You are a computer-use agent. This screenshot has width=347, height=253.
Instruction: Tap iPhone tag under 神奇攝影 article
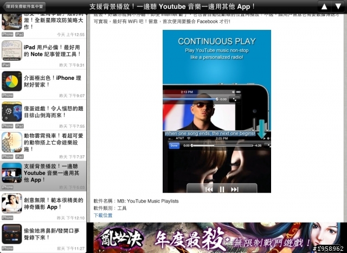(x=8, y=218)
